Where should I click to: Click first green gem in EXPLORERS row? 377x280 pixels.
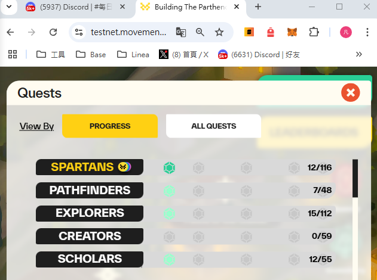point(169,214)
